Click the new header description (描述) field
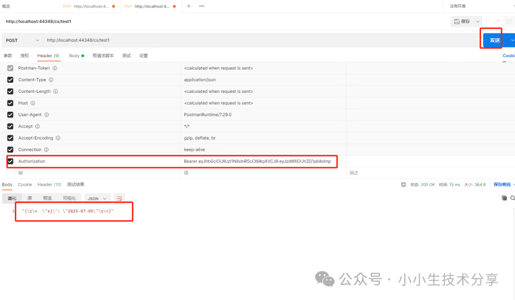 pos(430,173)
